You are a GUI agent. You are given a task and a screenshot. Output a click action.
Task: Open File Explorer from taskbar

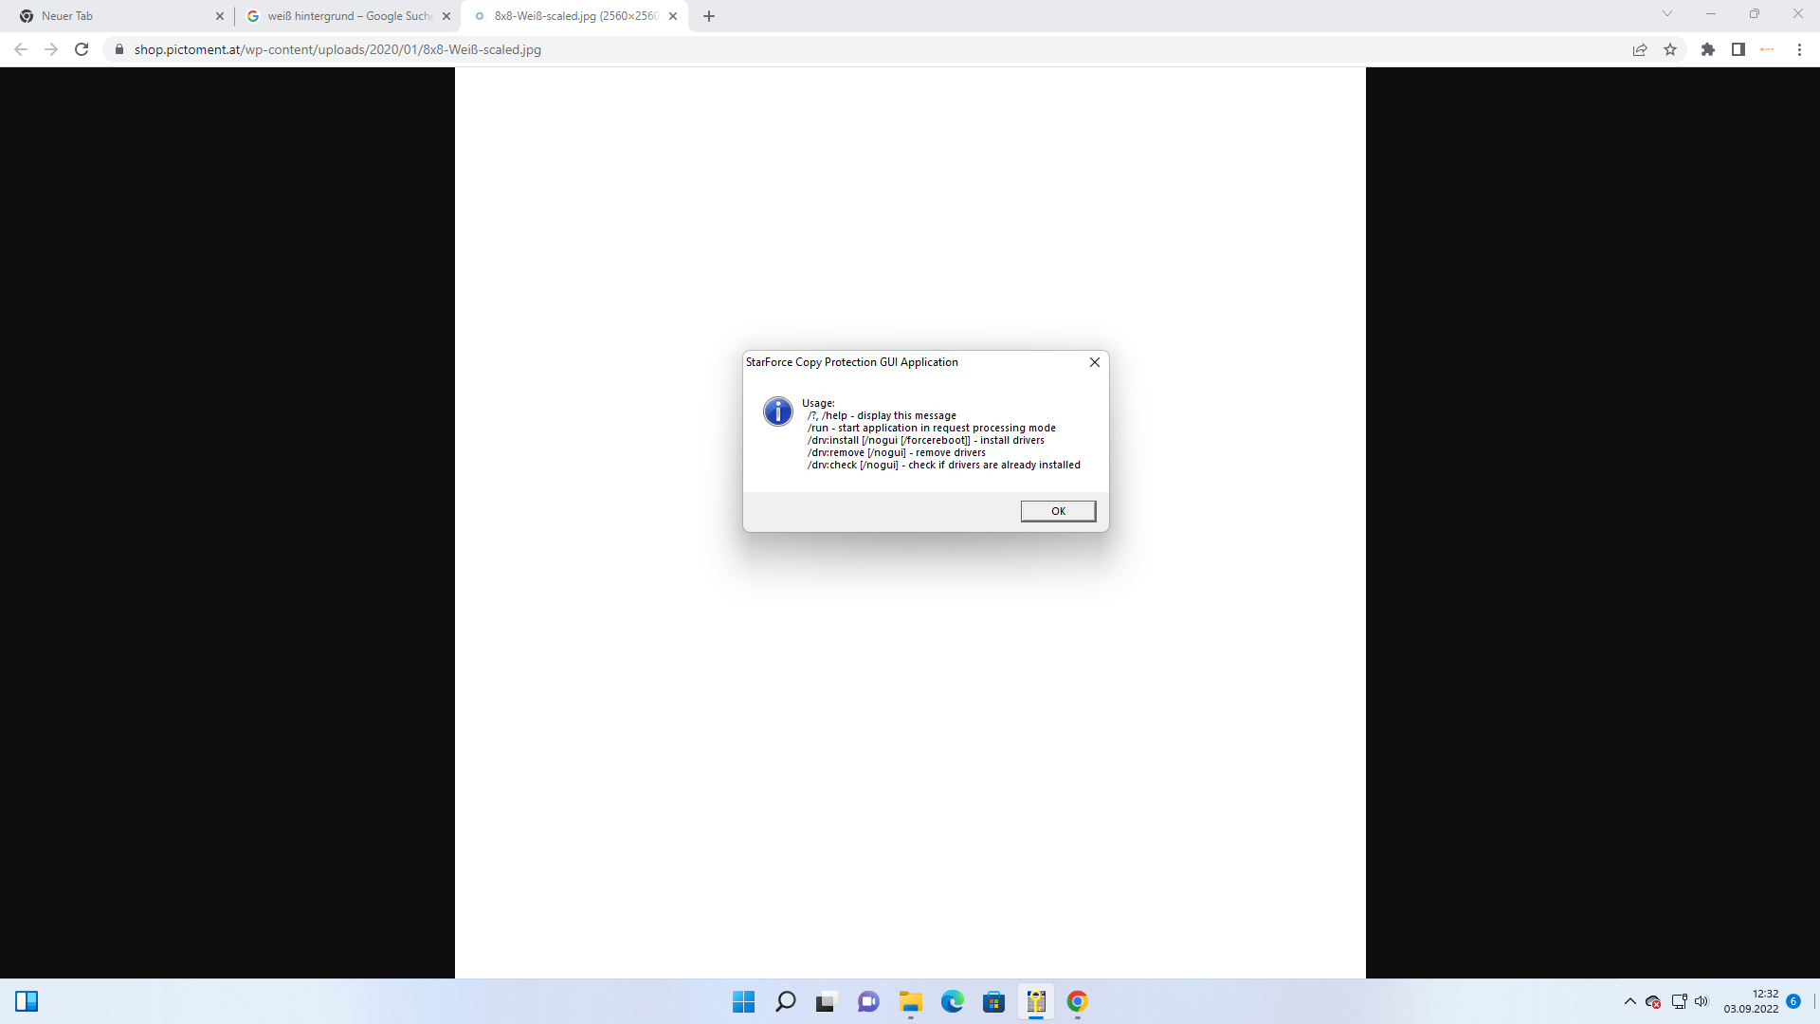[x=911, y=1001]
